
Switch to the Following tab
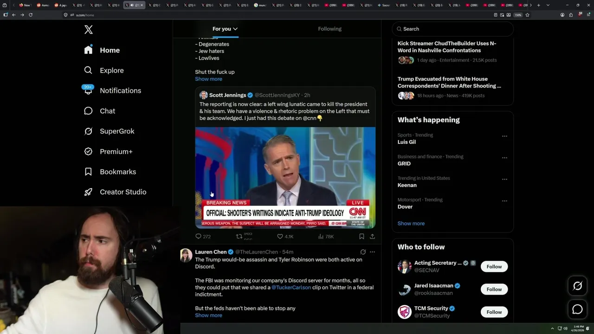pyautogui.click(x=329, y=29)
